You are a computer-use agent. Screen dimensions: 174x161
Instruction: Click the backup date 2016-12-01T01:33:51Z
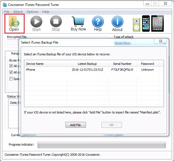tap(88, 70)
